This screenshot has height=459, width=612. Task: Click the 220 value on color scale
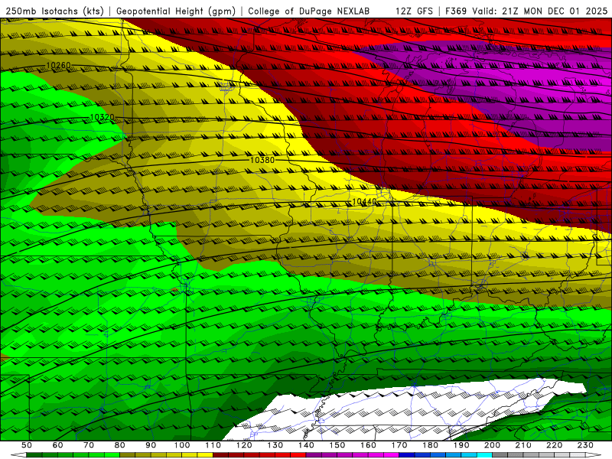click(x=555, y=445)
